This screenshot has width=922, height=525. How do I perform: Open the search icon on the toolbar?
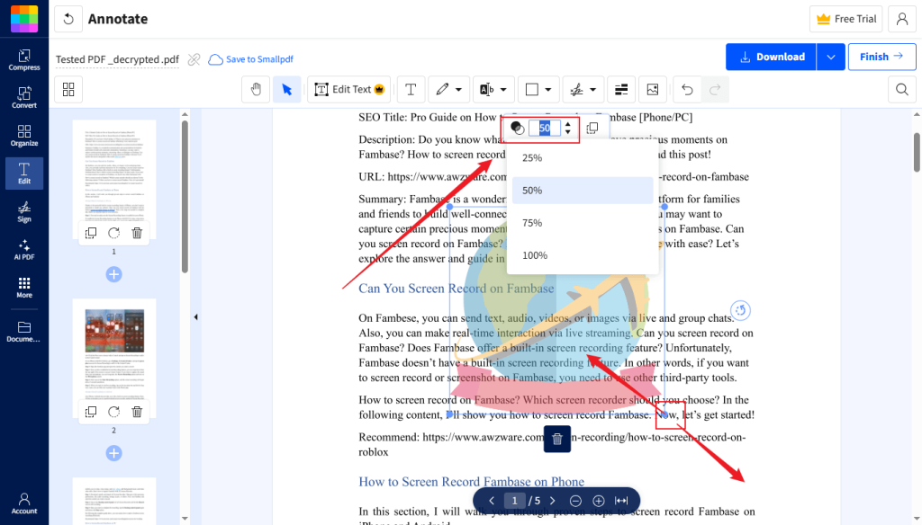[900, 89]
